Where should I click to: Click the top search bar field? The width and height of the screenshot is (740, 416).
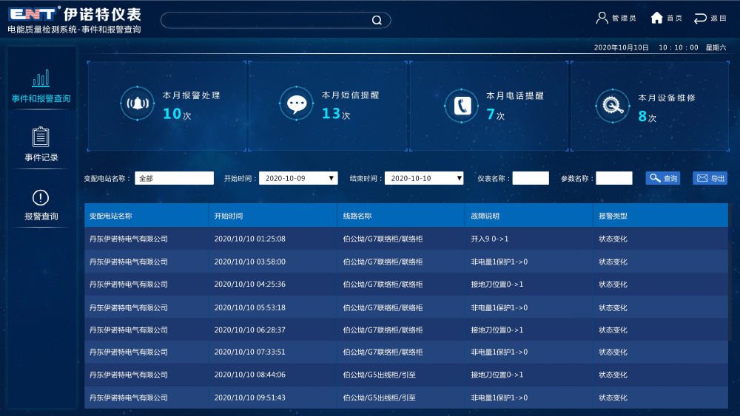point(266,21)
